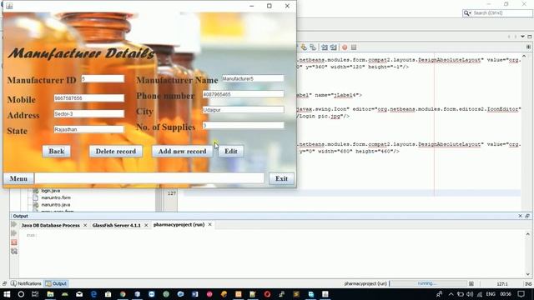The height and width of the screenshot is (300, 534).
Task: Switch to Java DB Database Process tab
Action: tap(50, 226)
